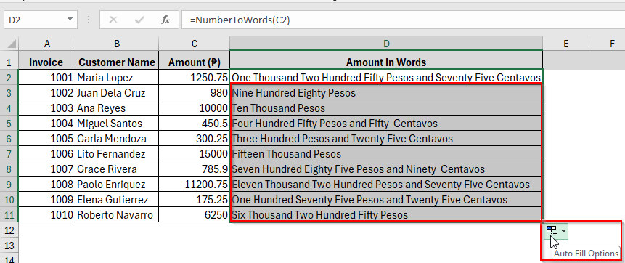
Task: Select the cell containing Carla Mendoza
Action: tap(117, 139)
